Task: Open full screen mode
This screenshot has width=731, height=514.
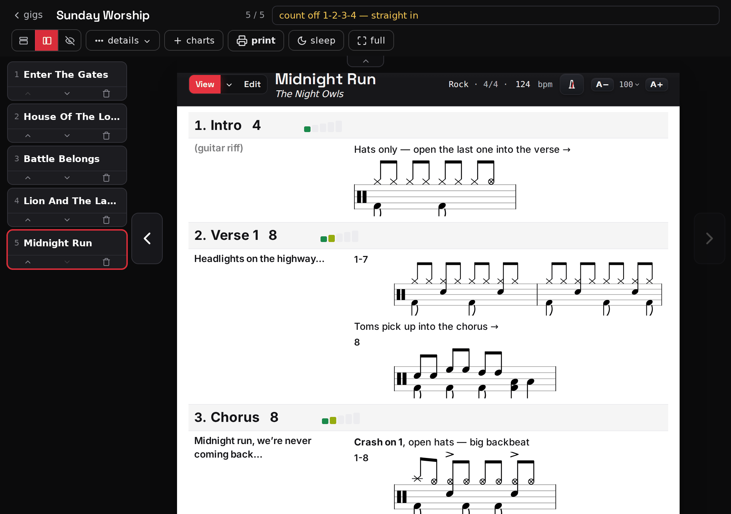Action: pyautogui.click(x=371, y=40)
